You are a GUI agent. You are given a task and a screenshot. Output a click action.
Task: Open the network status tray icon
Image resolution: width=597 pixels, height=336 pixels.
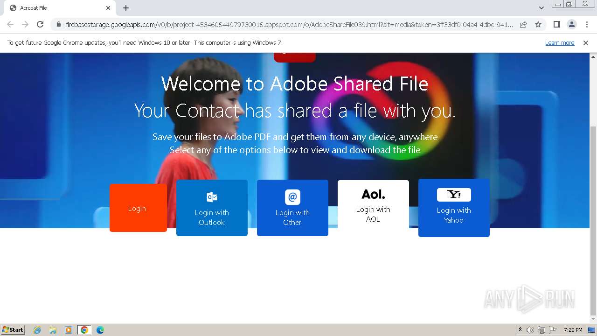tap(541, 330)
